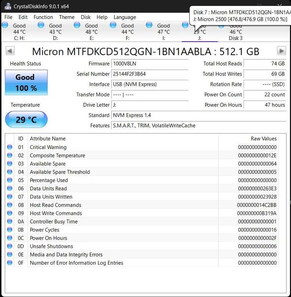Click status orb for Power Cycles row

pyautogui.click(x=10, y=230)
